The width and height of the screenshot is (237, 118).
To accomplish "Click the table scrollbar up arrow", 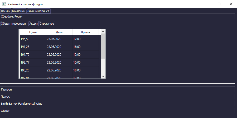I will tap(103, 31).
